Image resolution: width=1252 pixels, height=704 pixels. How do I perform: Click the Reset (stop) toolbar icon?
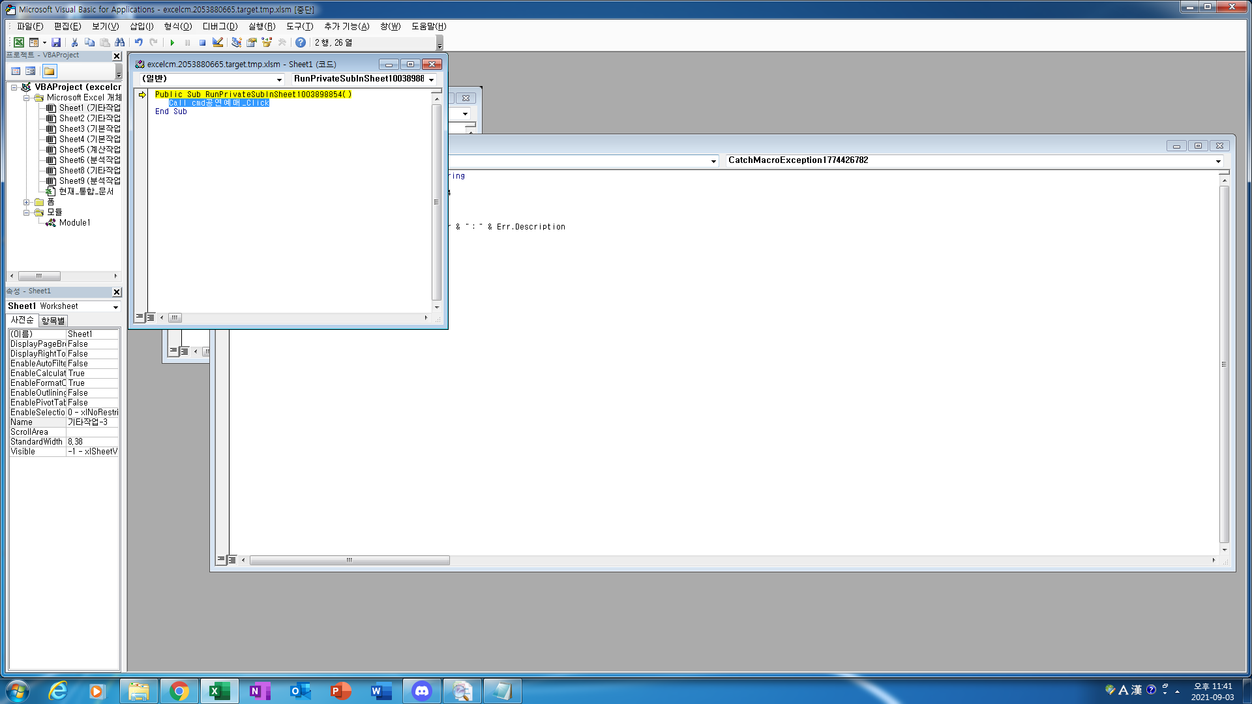(x=202, y=42)
